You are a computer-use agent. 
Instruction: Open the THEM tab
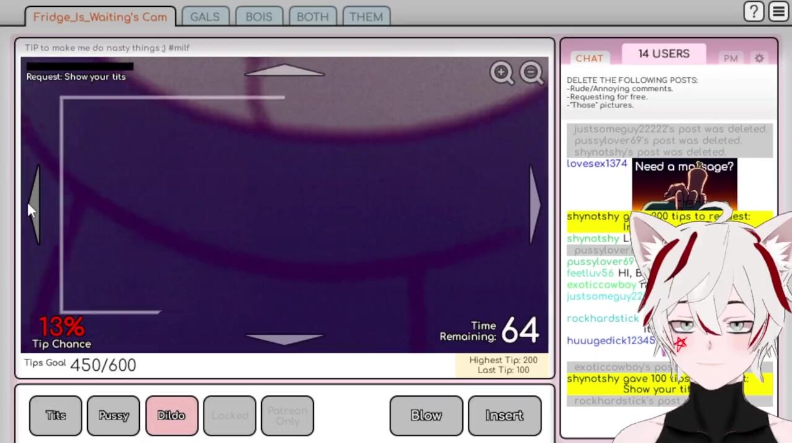click(366, 17)
